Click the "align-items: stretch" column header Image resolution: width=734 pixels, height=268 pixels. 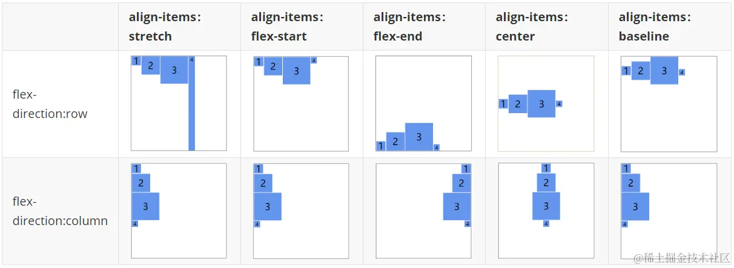tap(165, 27)
